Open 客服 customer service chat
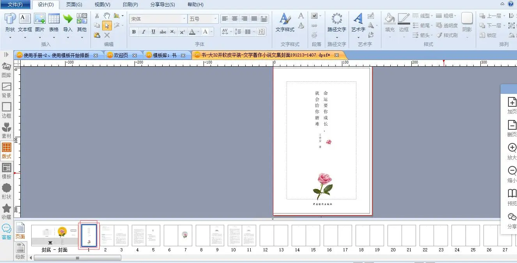 (x=7, y=231)
